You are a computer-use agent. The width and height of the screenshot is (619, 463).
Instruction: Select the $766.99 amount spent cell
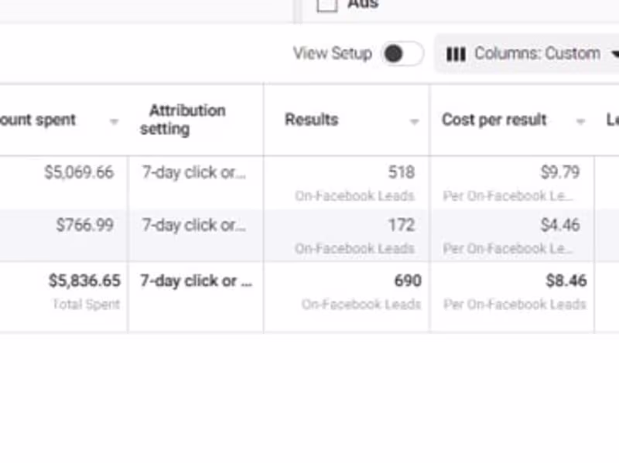click(85, 225)
